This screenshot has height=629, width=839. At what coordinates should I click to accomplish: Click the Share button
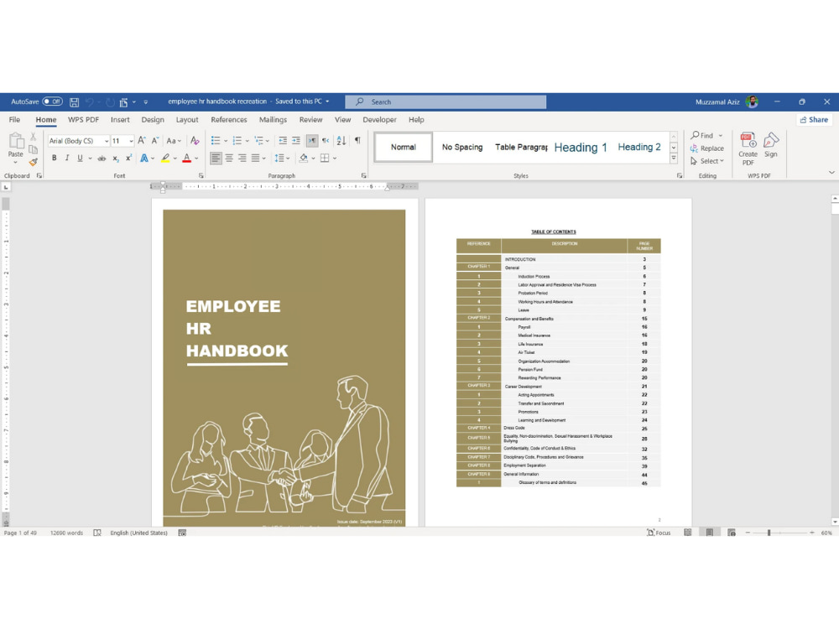coord(814,120)
